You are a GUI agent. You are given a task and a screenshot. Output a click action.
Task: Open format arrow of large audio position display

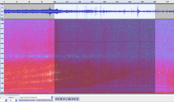pyautogui.click(x=79, y=99)
